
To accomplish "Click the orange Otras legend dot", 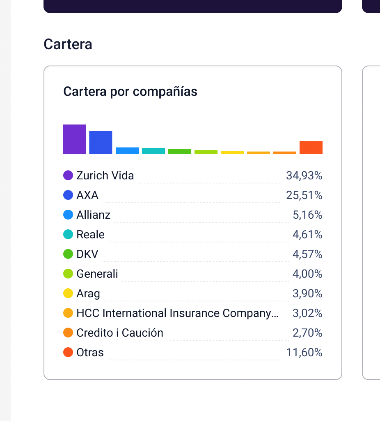I will pyautogui.click(x=68, y=353).
